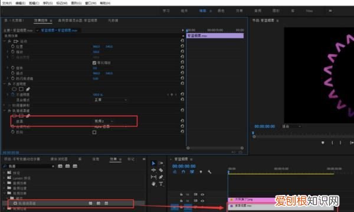
Task: Add marker in Program monitor
Action: coord(323,143)
